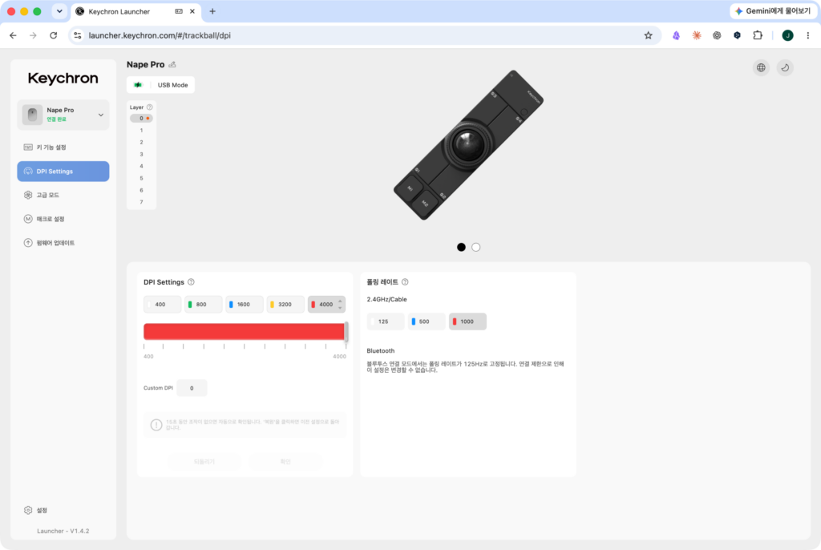Click the purple extension icon in toolbar
This screenshot has width=821, height=550.
click(x=676, y=35)
